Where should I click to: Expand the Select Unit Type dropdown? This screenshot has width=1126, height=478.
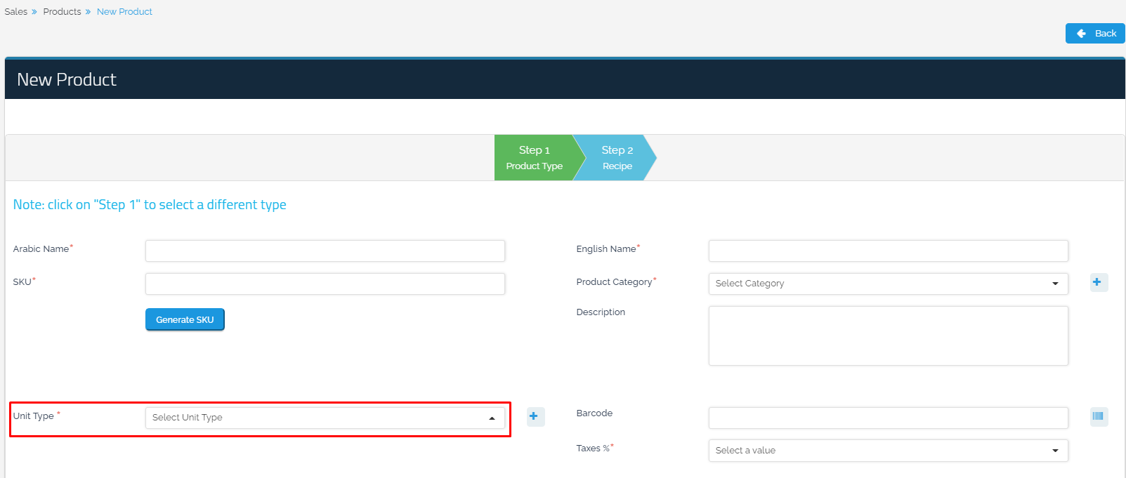[x=325, y=418]
